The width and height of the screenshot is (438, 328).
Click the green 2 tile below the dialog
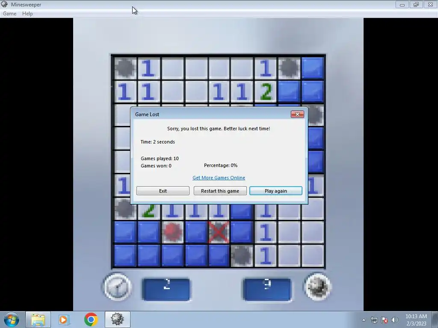[148, 211]
